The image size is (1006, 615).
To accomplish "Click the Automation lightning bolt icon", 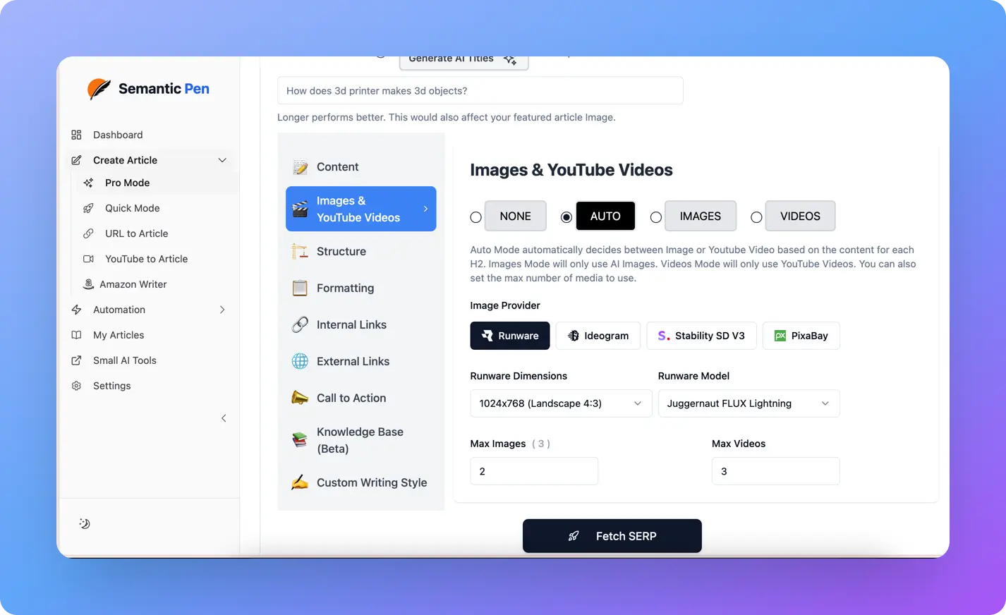I will [77, 310].
